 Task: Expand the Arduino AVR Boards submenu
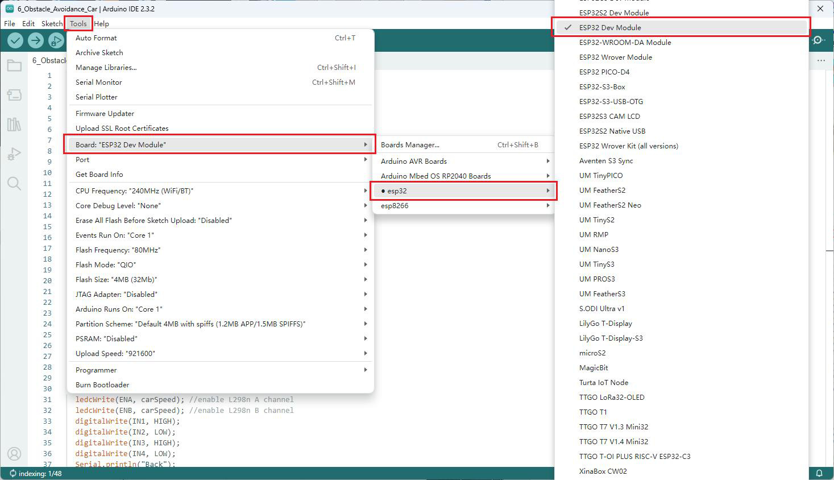(463, 161)
